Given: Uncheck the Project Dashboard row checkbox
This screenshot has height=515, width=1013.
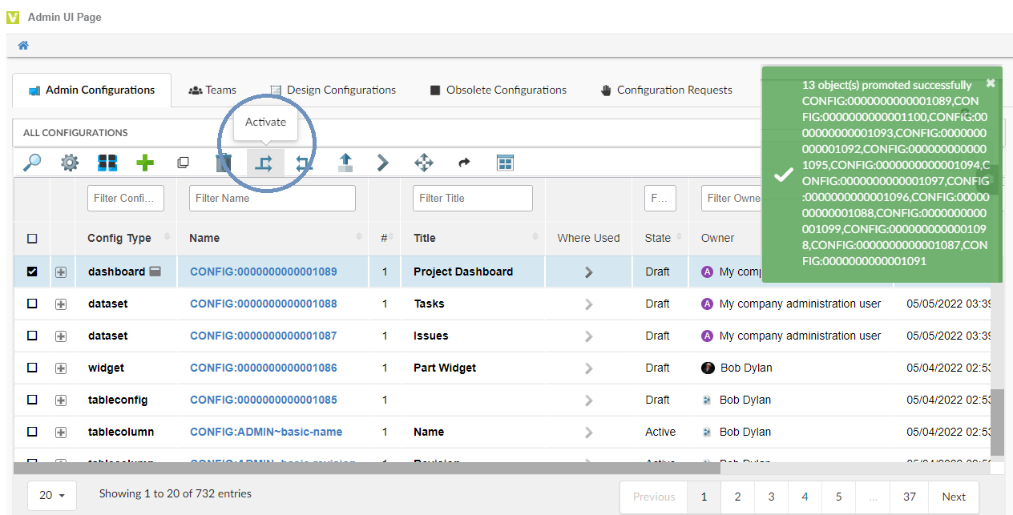Looking at the screenshot, I should pos(32,272).
